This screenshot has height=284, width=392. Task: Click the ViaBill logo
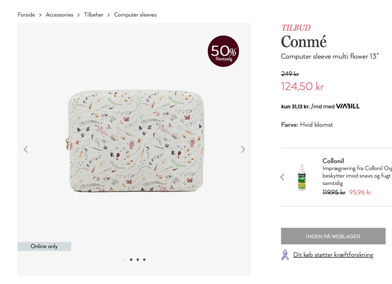(x=347, y=106)
